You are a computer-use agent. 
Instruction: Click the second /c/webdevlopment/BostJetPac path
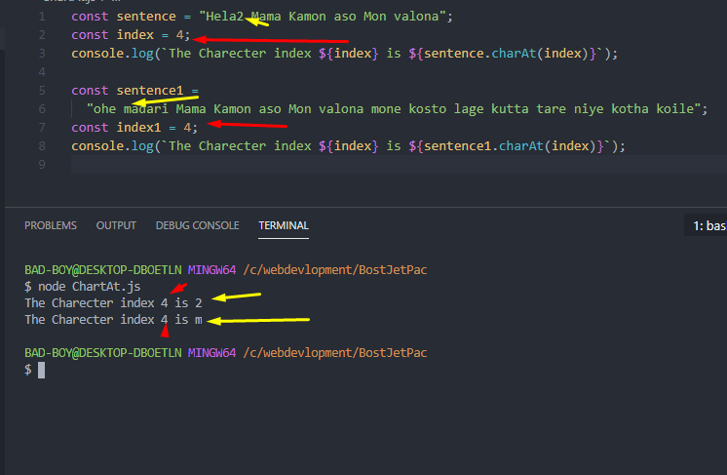click(335, 353)
